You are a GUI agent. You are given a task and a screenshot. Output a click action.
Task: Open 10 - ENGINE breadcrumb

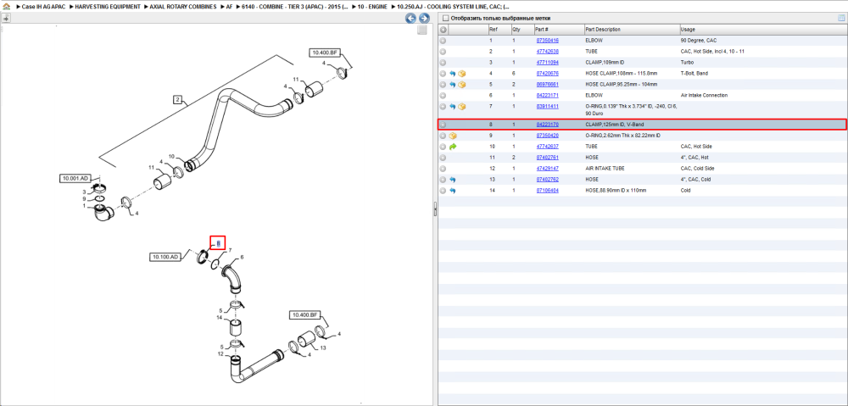tap(372, 7)
